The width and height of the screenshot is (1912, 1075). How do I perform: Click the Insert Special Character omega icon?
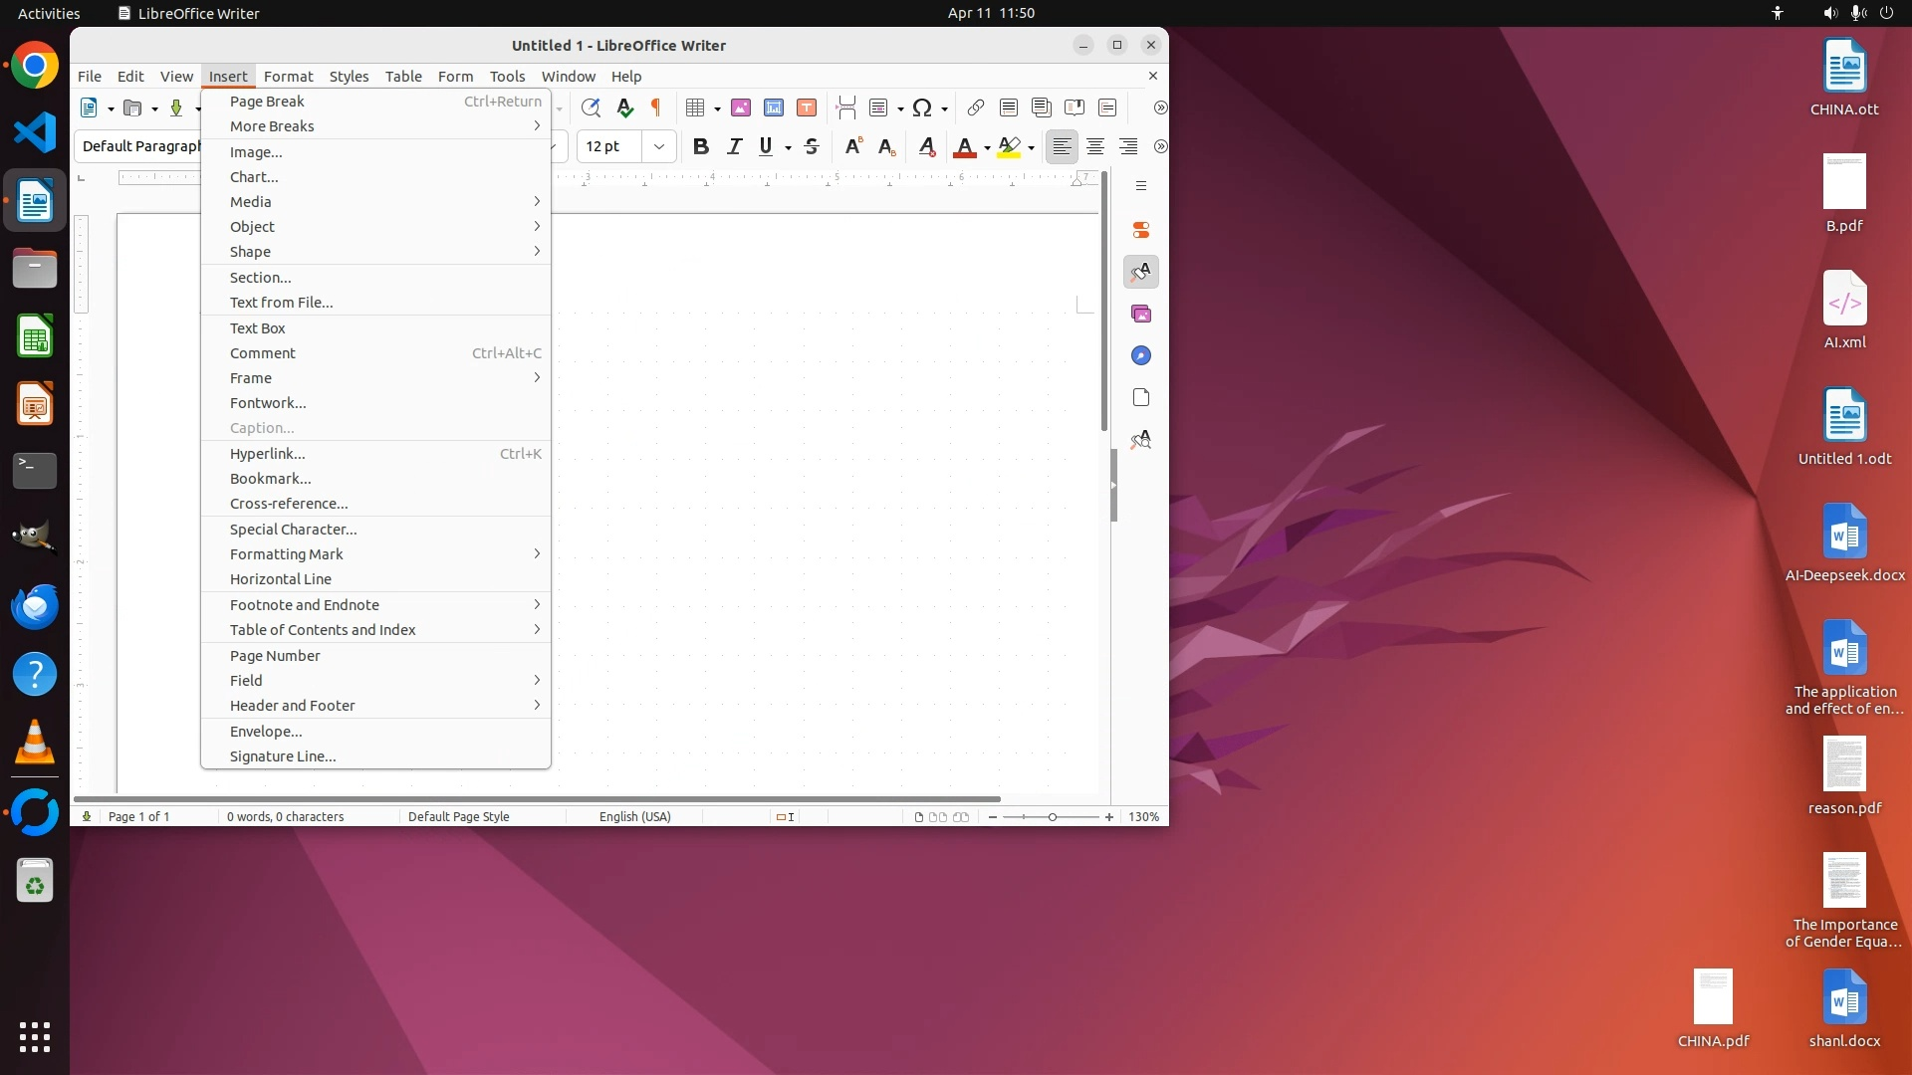pyautogui.click(x=922, y=107)
